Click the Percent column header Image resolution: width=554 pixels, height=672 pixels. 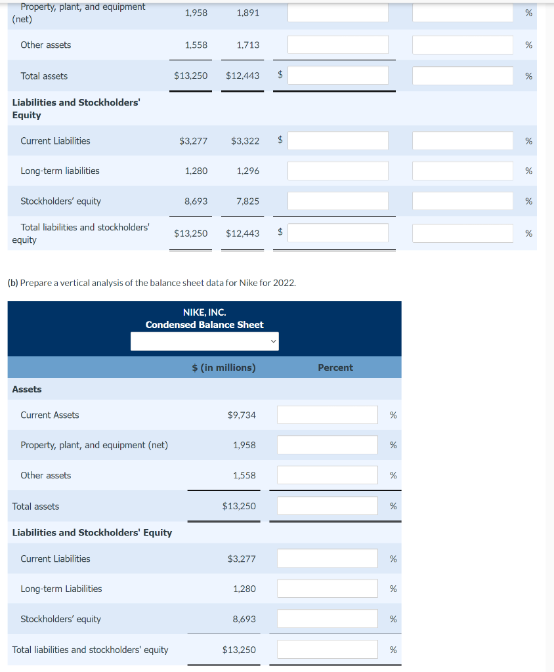(335, 367)
